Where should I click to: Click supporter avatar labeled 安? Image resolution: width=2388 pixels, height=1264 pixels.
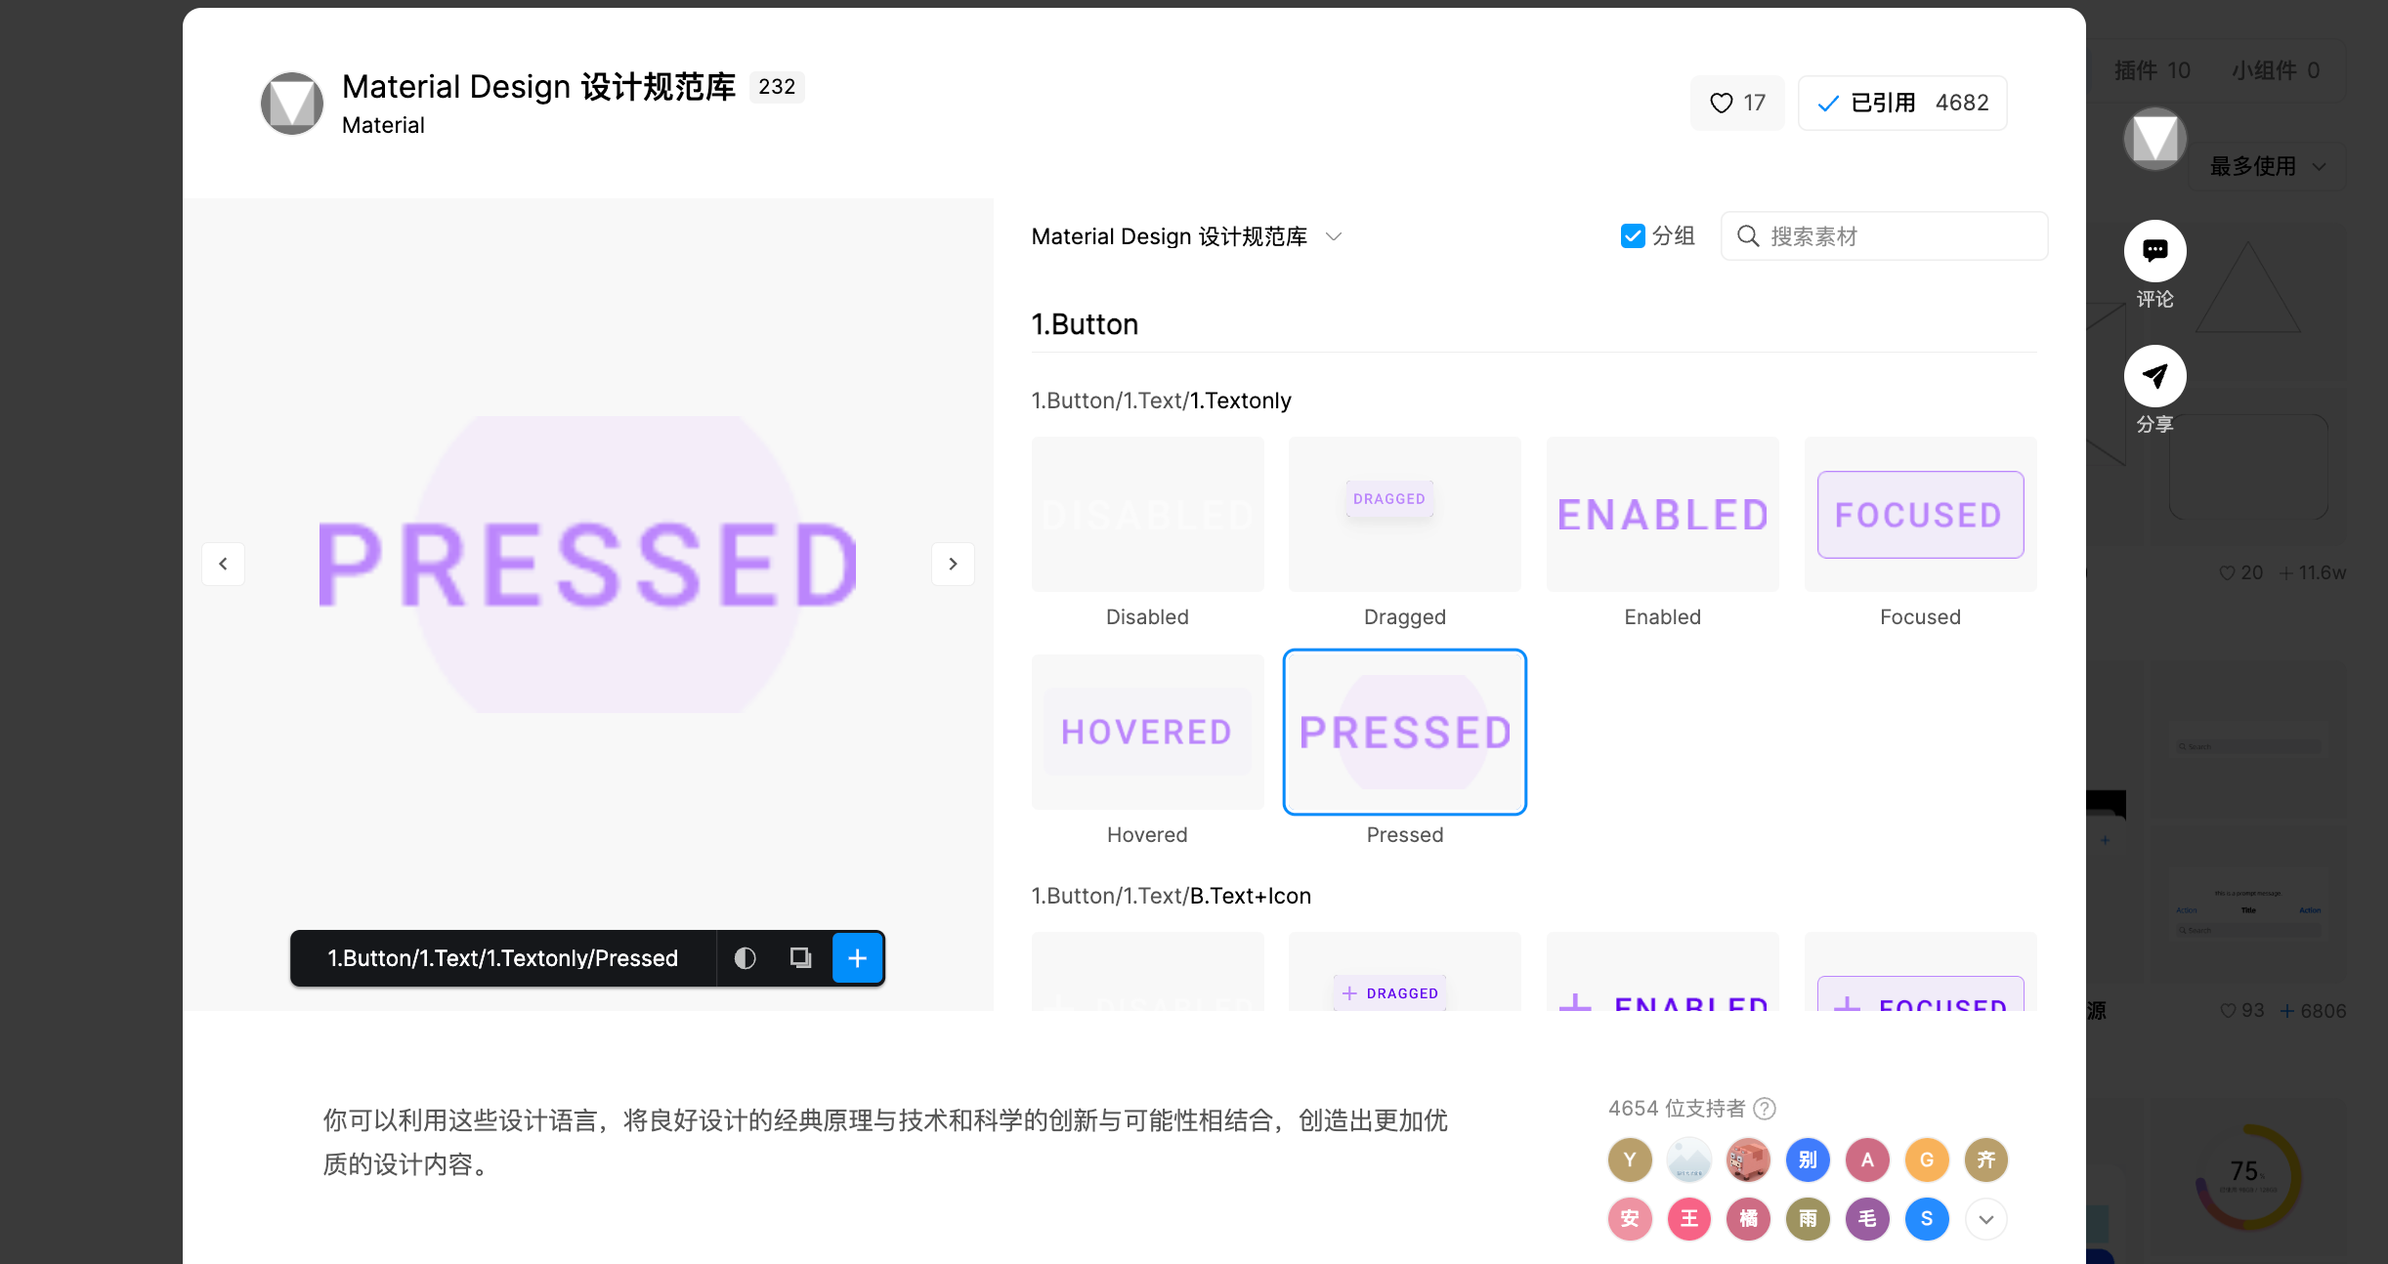(1630, 1219)
